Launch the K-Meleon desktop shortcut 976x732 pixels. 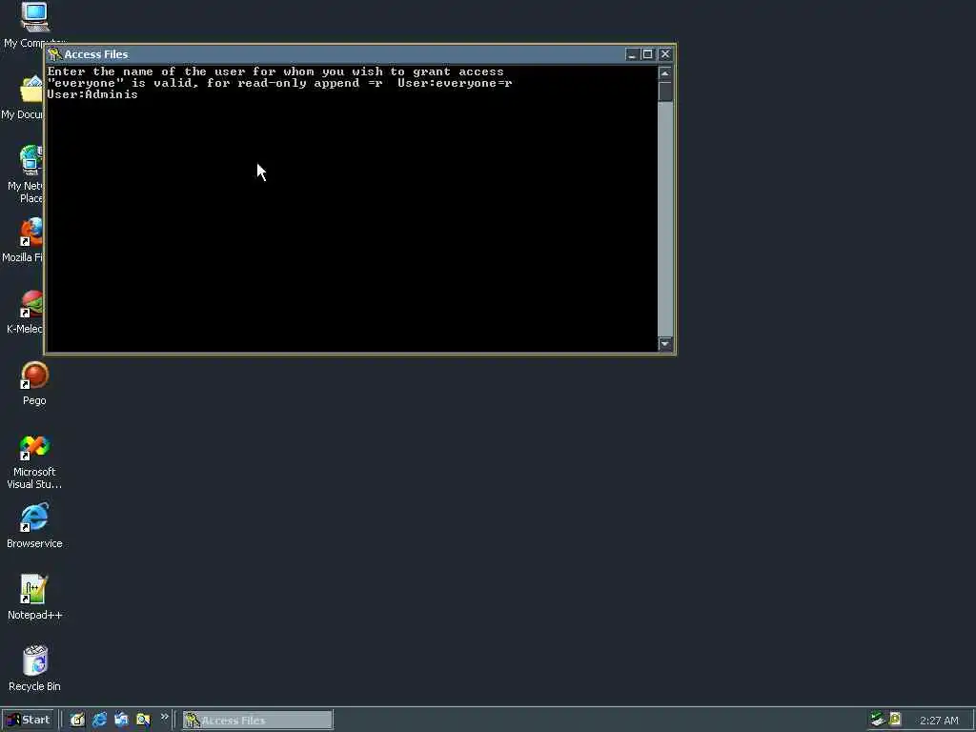31,304
